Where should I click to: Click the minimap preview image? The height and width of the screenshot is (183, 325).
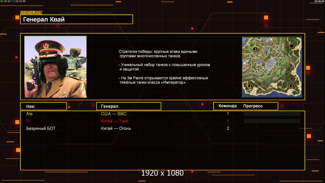(272, 67)
